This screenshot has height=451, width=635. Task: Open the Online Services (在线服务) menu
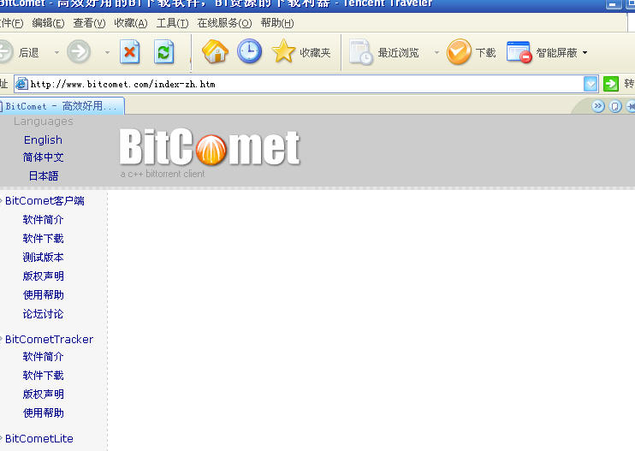(225, 23)
